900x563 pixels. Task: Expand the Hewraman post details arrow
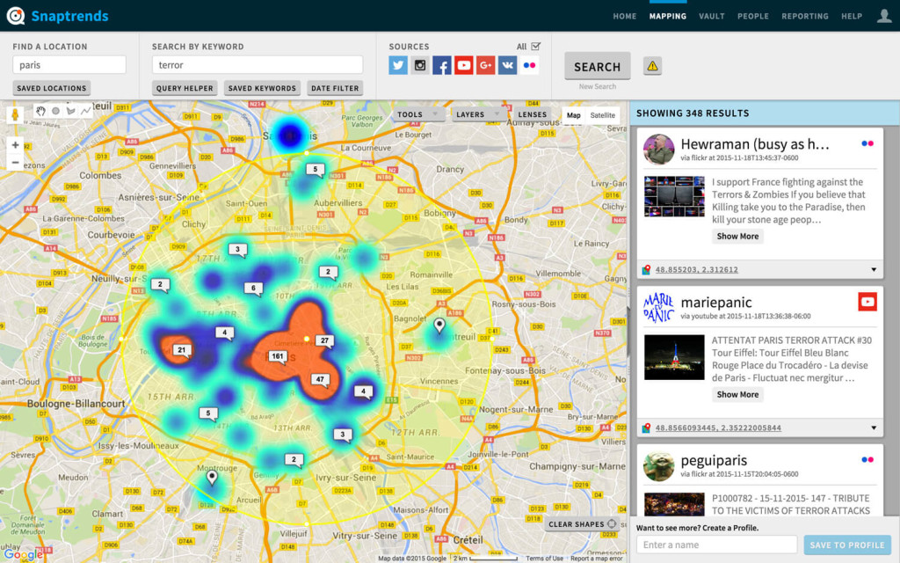pyautogui.click(x=874, y=269)
